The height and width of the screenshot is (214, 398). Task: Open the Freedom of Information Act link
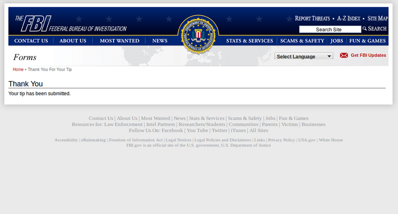pos(136,140)
